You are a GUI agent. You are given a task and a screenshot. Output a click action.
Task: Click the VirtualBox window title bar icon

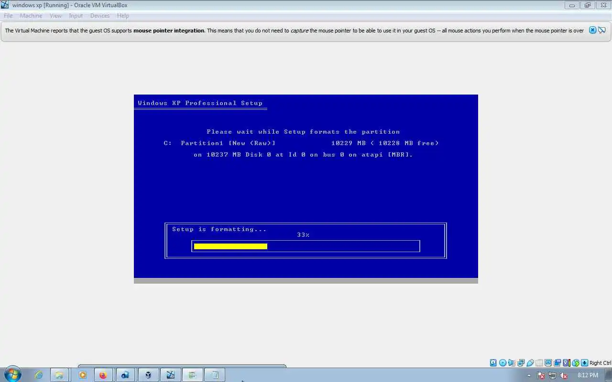pos(5,5)
